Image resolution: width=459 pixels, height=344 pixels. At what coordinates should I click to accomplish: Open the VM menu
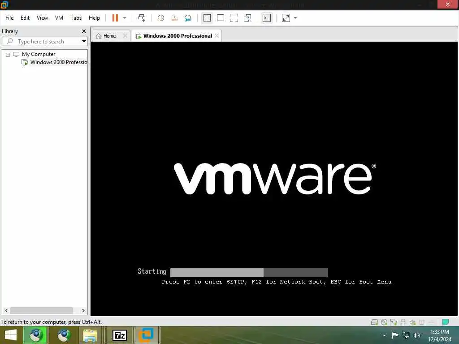[59, 18]
